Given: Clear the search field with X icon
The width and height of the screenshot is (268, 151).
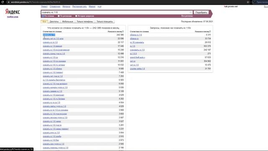Looking at the screenshot, I should click(191, 12).
